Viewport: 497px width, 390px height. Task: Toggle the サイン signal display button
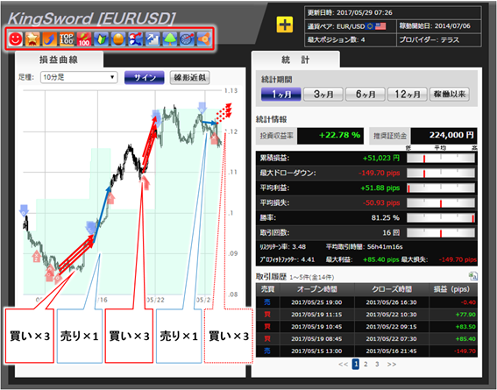(145, 78)
